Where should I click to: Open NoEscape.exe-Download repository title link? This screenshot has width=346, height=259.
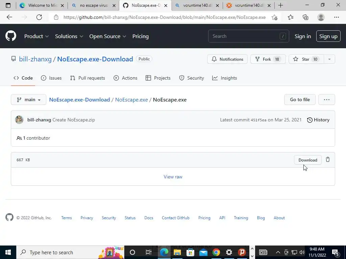coord(95,59)
